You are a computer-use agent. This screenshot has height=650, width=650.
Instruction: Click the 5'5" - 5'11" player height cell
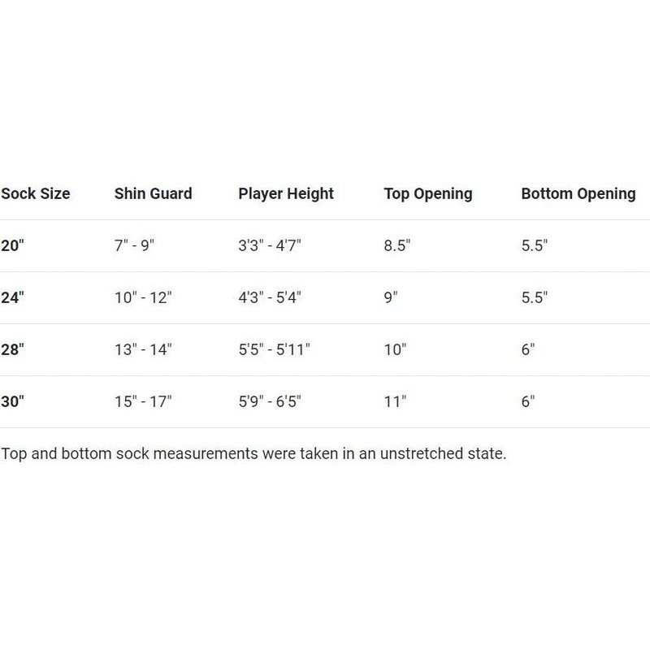click(275, 350)
